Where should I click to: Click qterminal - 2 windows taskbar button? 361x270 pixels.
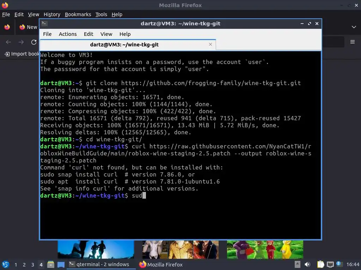tap(101, 264)
